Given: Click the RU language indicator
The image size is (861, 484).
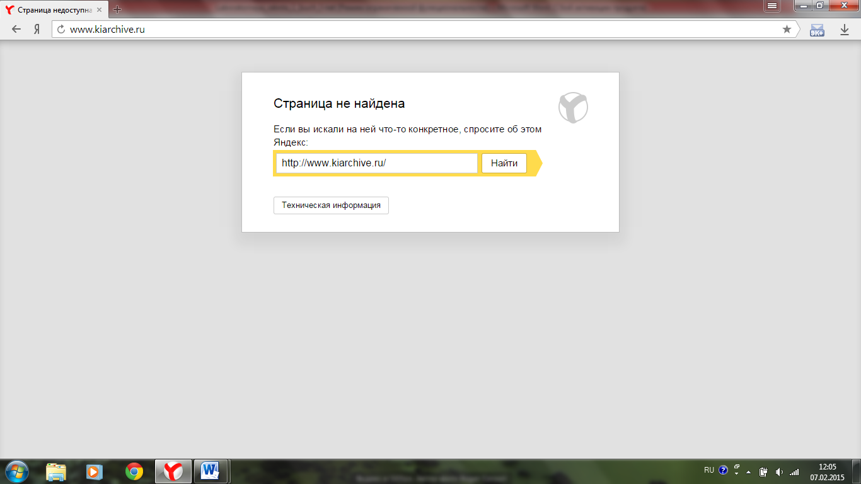Looking at the screenshot, I should coord(709,470).
